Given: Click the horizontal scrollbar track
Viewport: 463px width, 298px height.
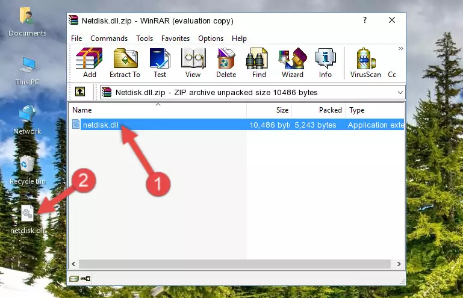Looking at the screenshot, I should click(x=235, y=264).
